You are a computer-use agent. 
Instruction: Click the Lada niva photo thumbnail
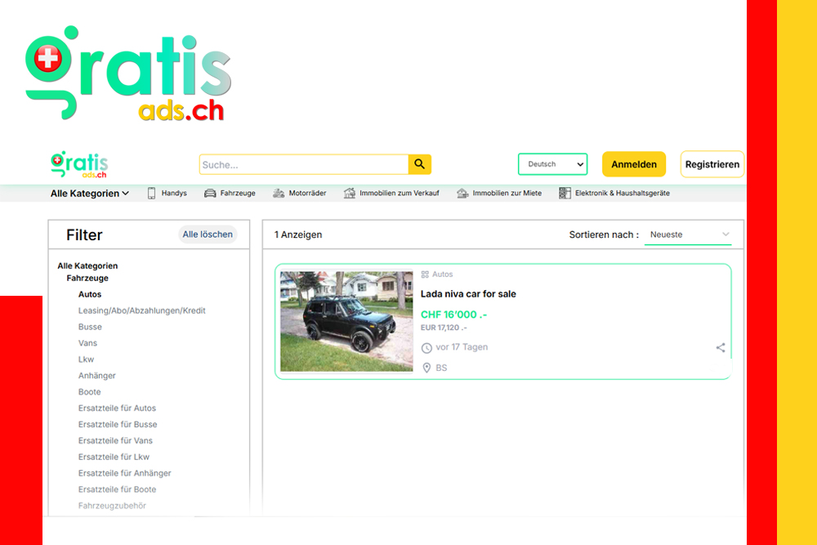[x=346, y=322]
